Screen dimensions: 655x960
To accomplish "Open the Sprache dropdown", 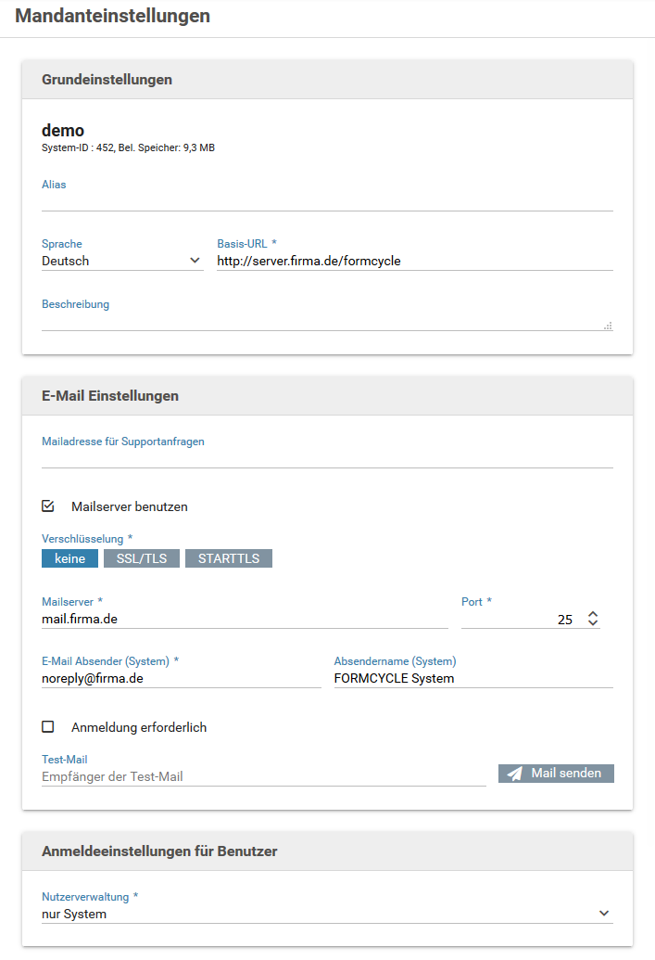I will click(122, 261).
